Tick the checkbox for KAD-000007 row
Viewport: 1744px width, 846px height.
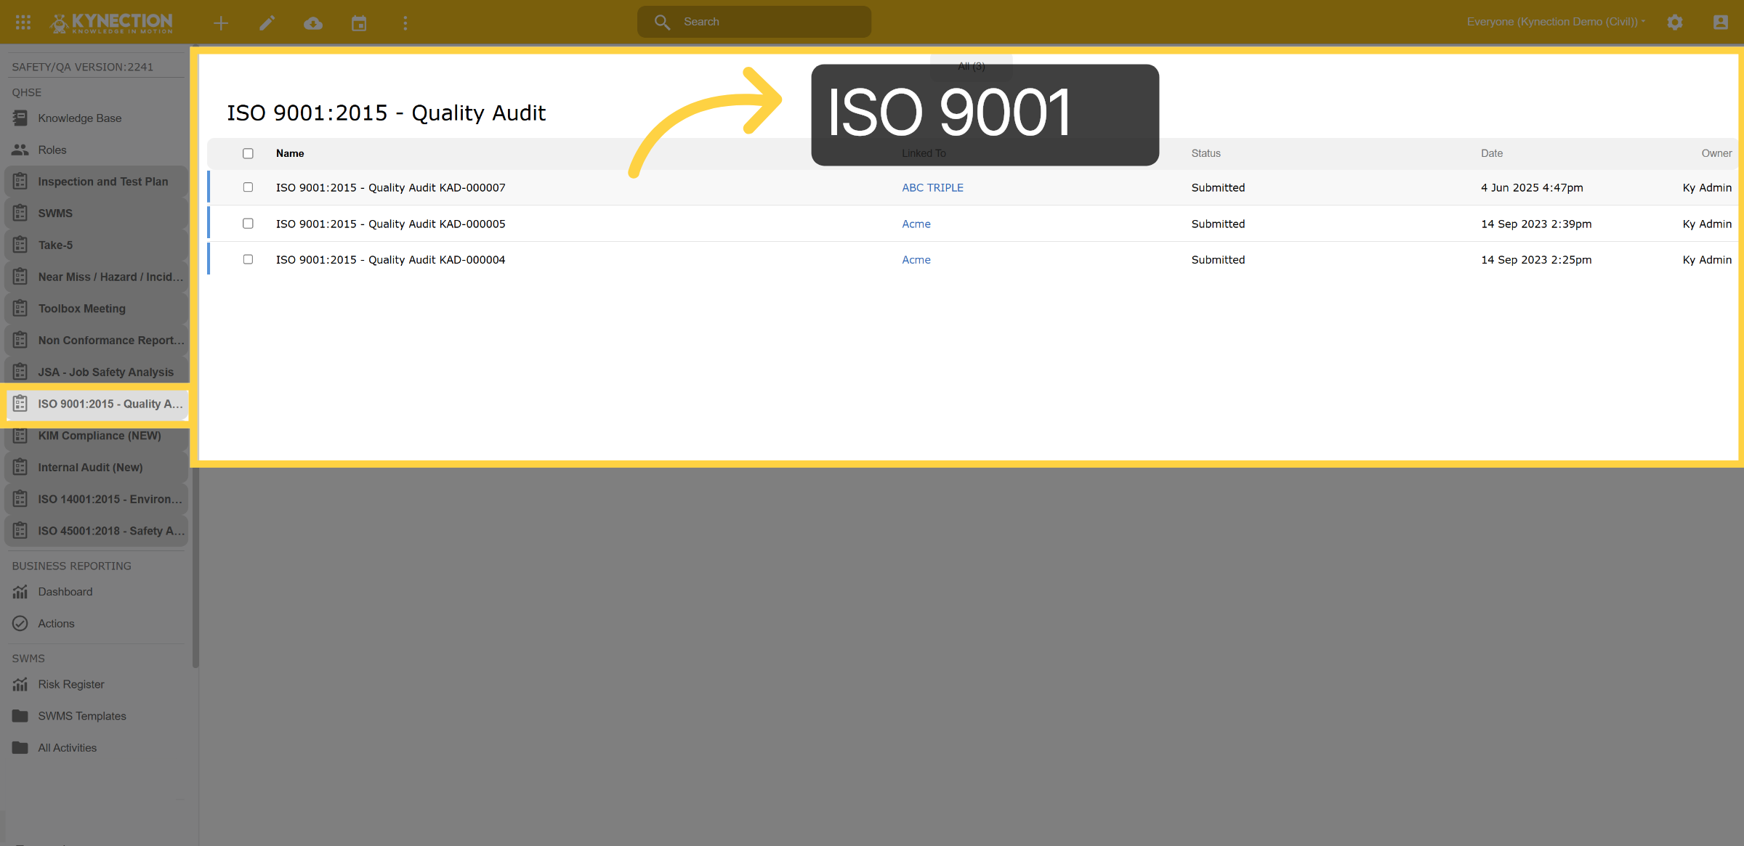[x=248, y=187]
